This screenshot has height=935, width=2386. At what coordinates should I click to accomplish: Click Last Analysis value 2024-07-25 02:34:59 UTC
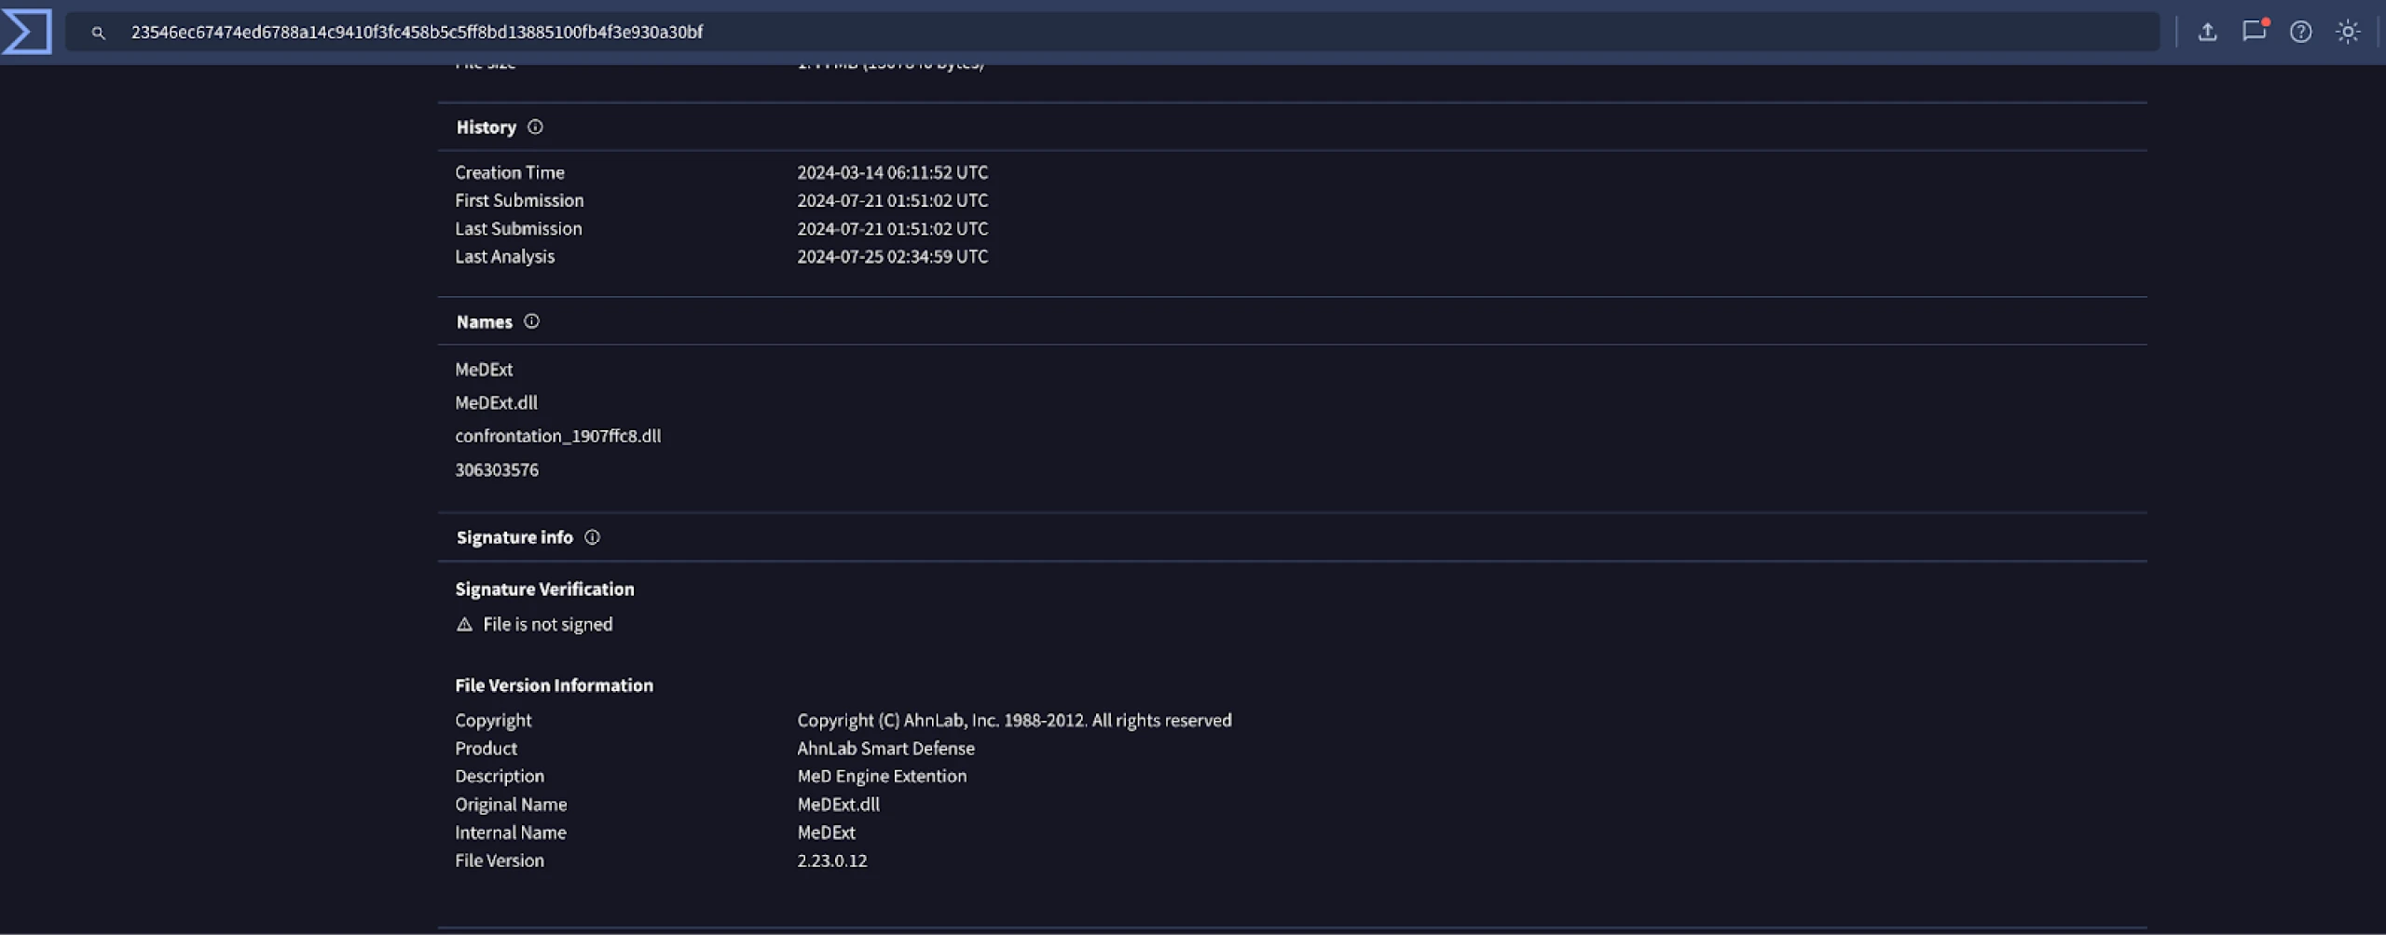point(892,256)
